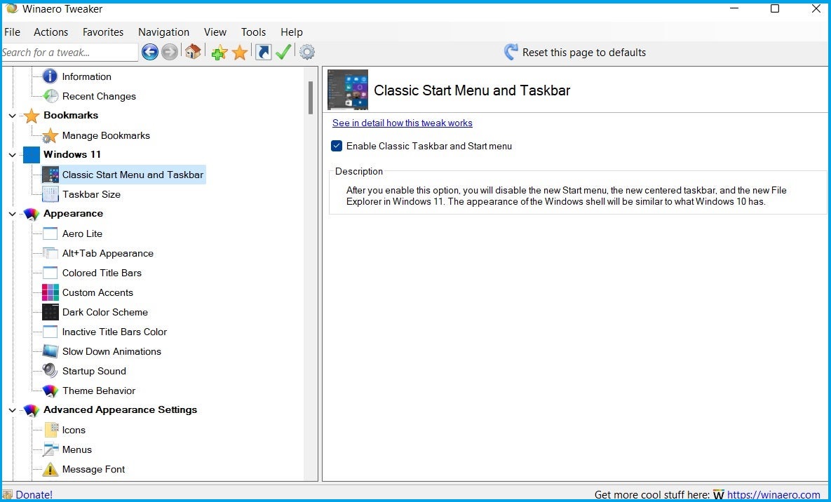Click the Aero Lite window icon

(50, 233)
